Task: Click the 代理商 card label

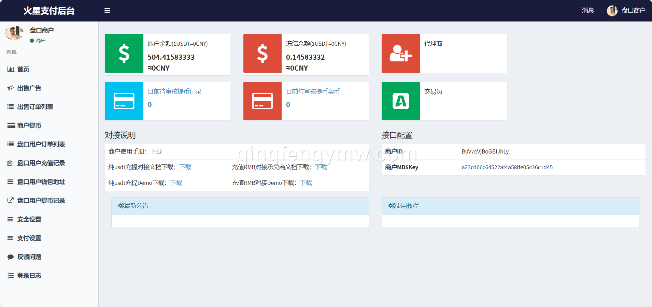Action: coord(433,44)
